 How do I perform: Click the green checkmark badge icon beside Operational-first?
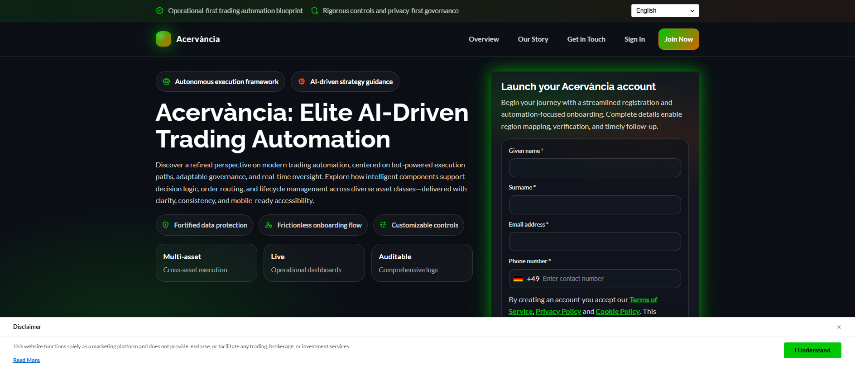point(159,10)
